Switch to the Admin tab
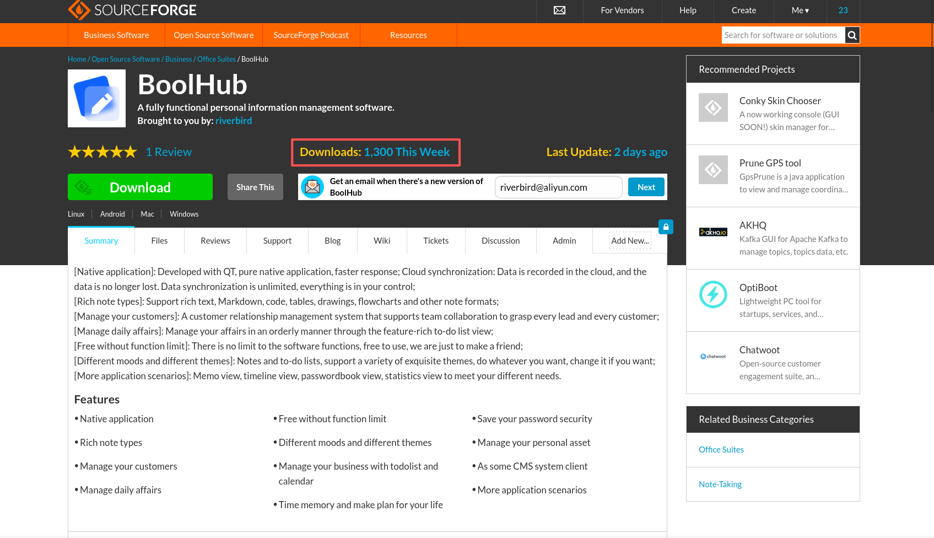The height and width of the screenshot is (538, 934). pos(564,241)
